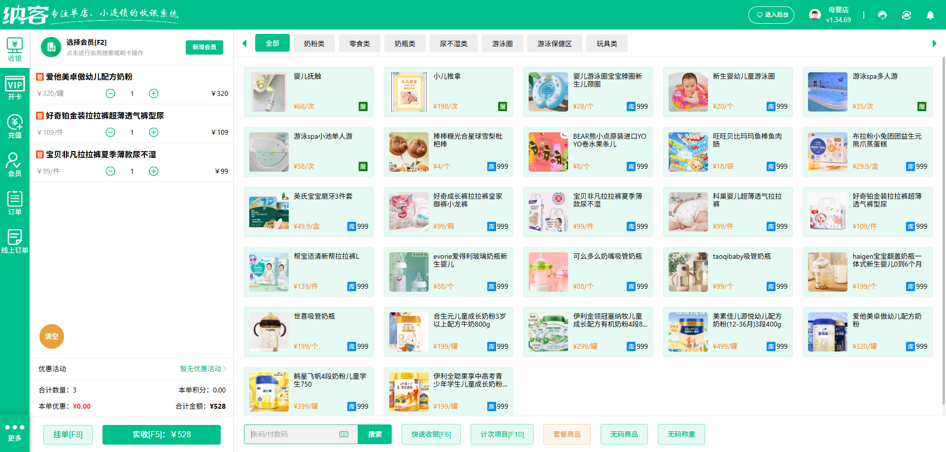Click the sync refresh icon in header
946x452 pixels.
point(907,15)
